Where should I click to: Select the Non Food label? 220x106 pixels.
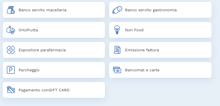(134, 30)
